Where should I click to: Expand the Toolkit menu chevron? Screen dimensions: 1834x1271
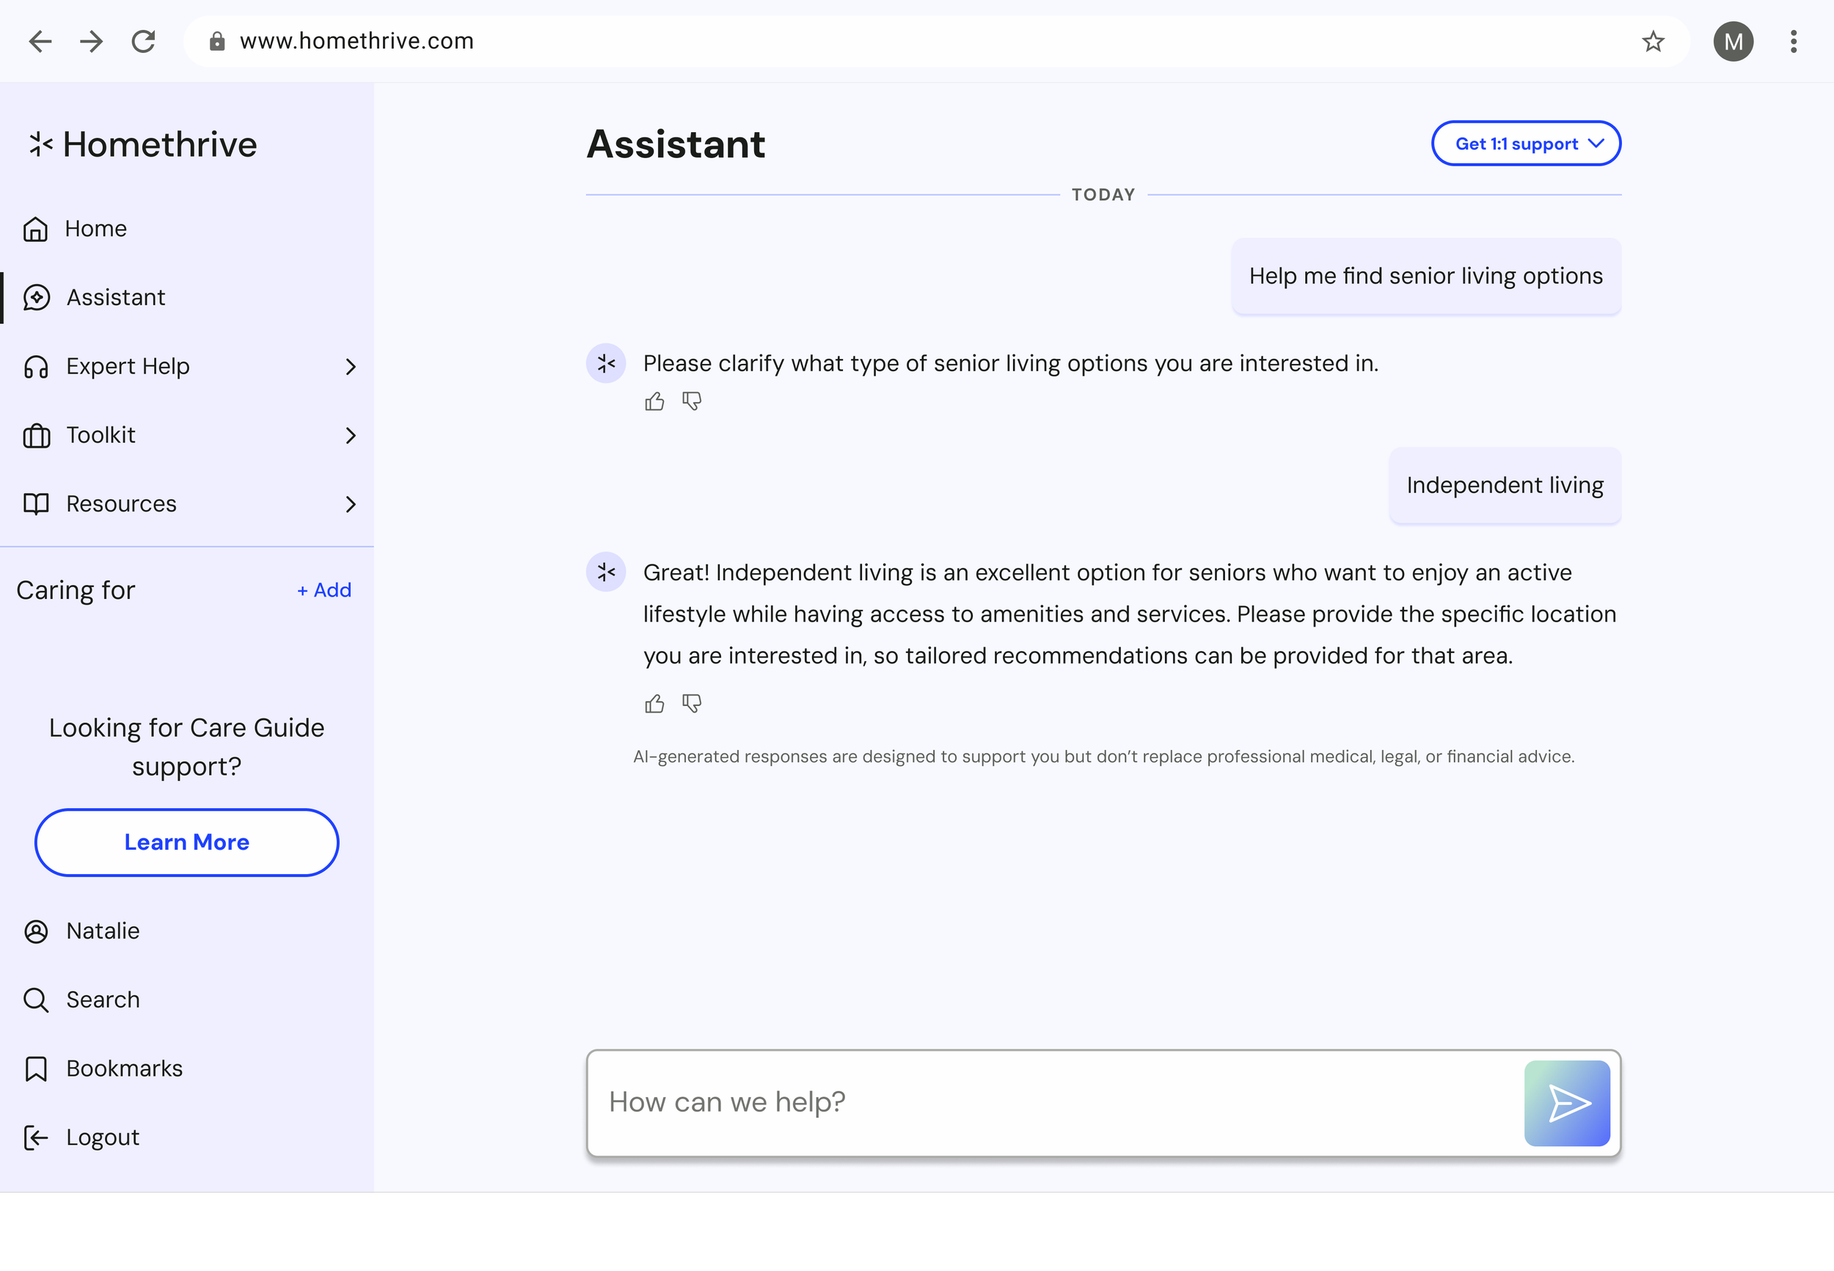(x=350, y=435)
